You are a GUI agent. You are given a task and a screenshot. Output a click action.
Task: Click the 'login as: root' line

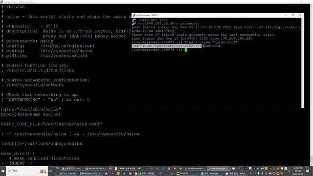(x=153, y=20)
